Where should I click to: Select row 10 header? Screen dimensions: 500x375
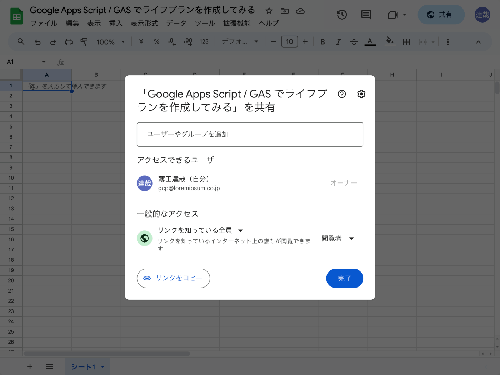tap(11, 178)
